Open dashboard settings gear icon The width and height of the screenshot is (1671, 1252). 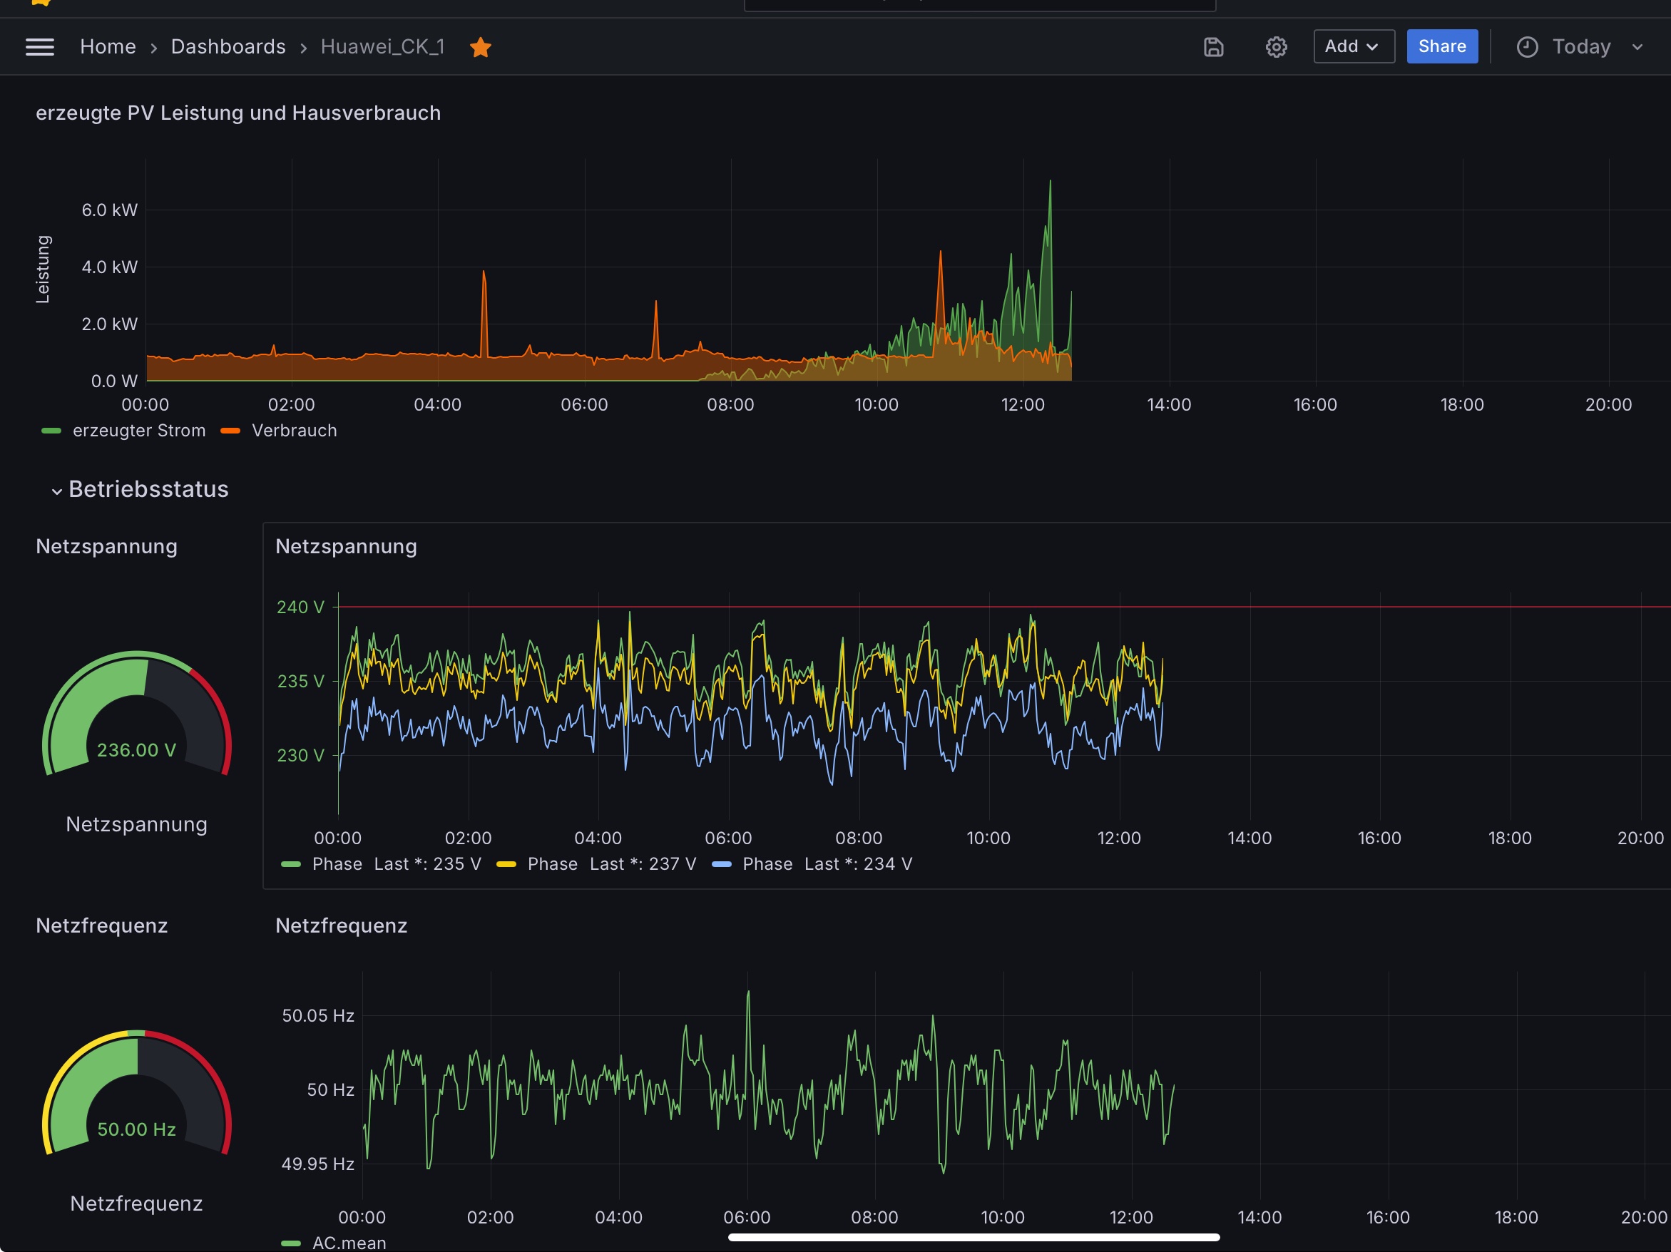[1276, 47]
